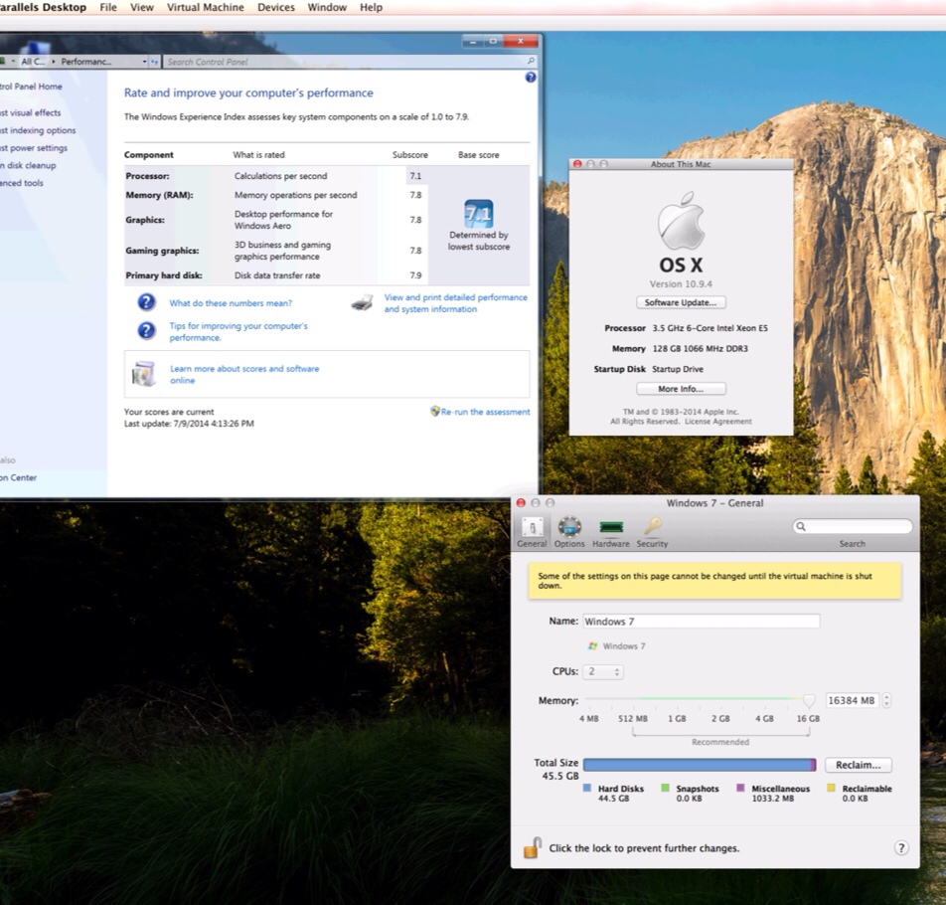Click 'Version 10.9.4' text in About This Mac

click(x=681, y=283)
